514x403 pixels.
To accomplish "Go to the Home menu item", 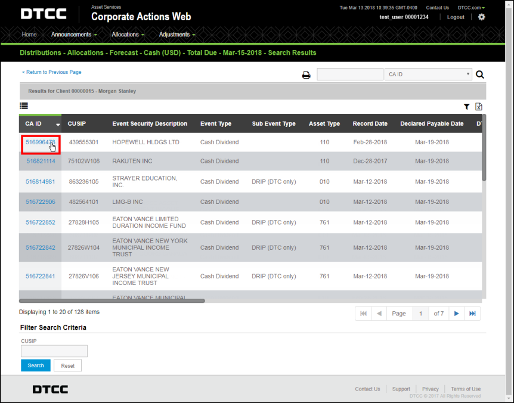I will pos(29,35).
